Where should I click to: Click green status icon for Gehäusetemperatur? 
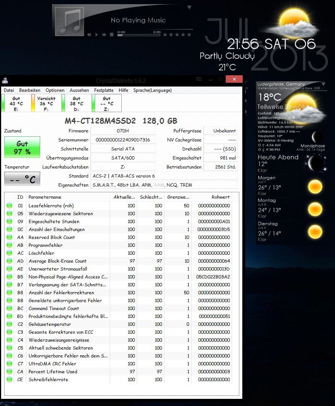click(9, 324)
